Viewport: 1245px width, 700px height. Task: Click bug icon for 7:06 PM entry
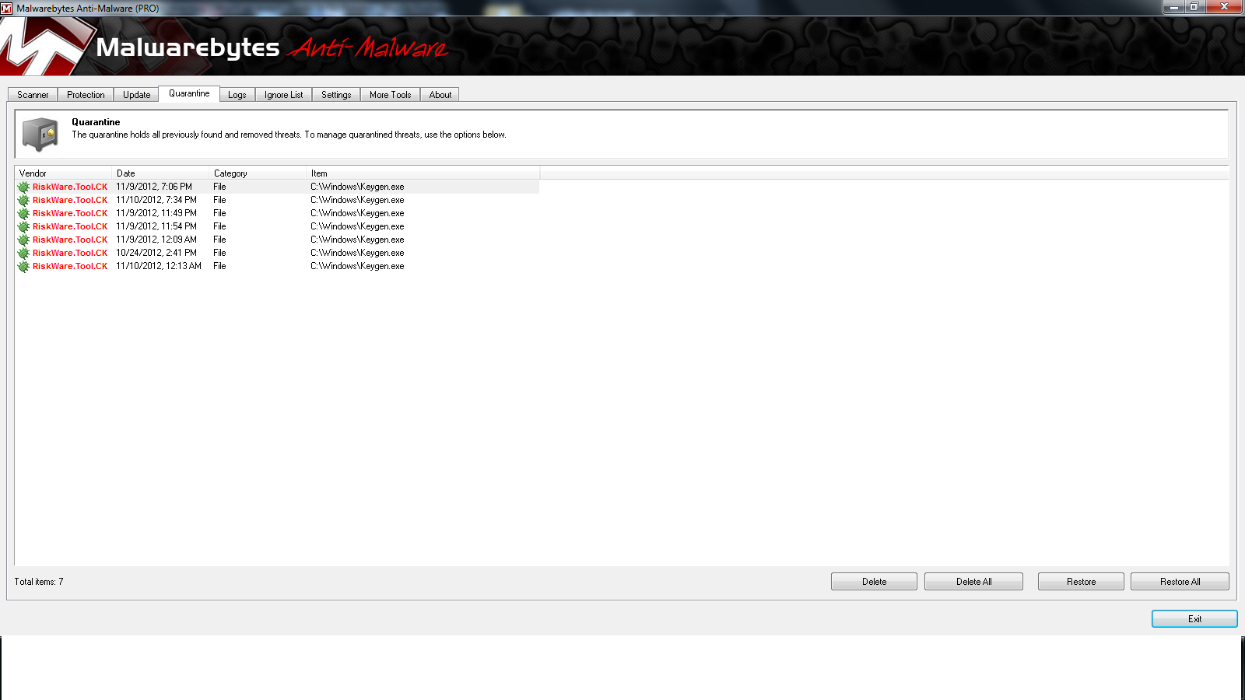pos(23,187)
